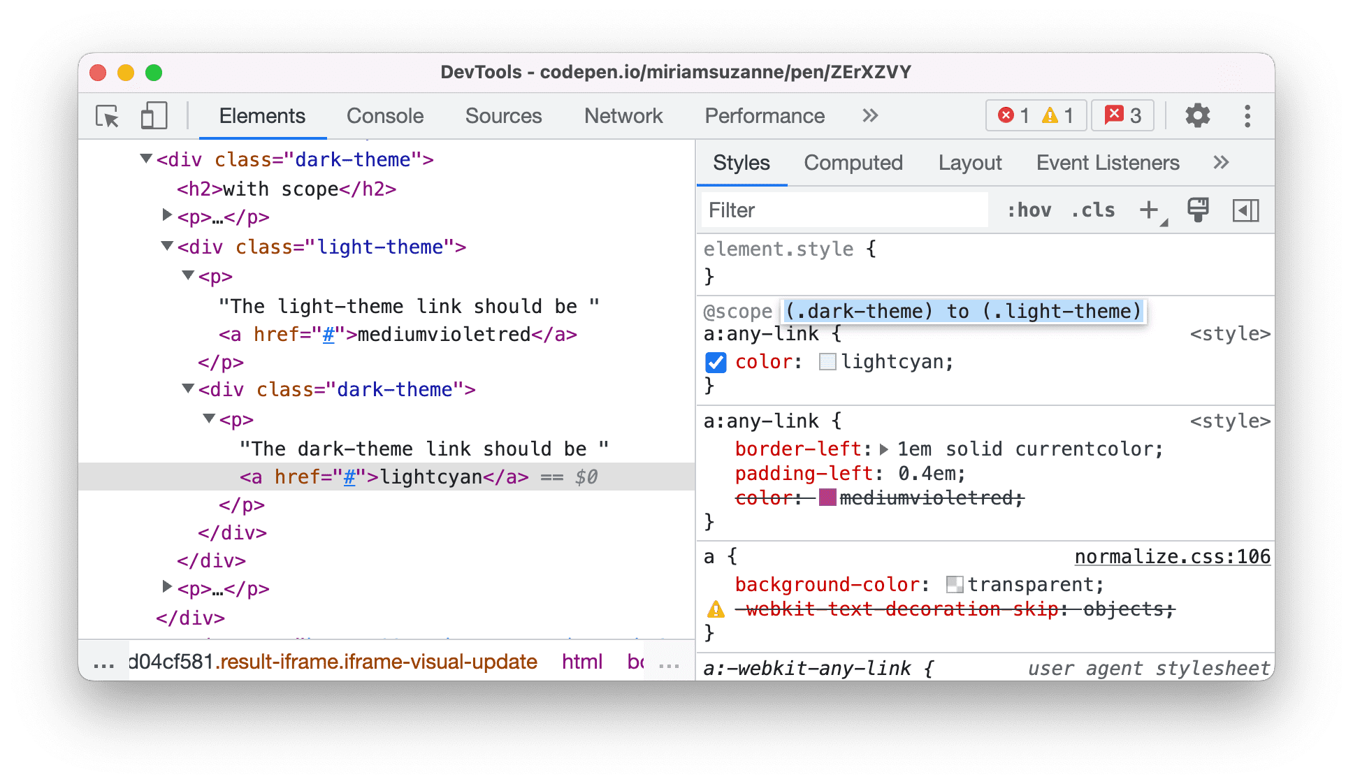Click the inspect element icon
The image size is (1353, 784).
[106, 116]
